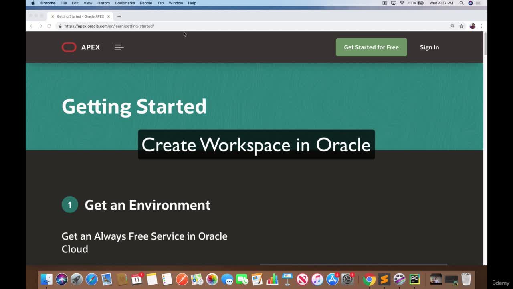Screen dimensions: 513x289
Task: Open the Calendar app in the dock
Action: 137,279
